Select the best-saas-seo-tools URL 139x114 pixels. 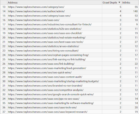(46, 42)
